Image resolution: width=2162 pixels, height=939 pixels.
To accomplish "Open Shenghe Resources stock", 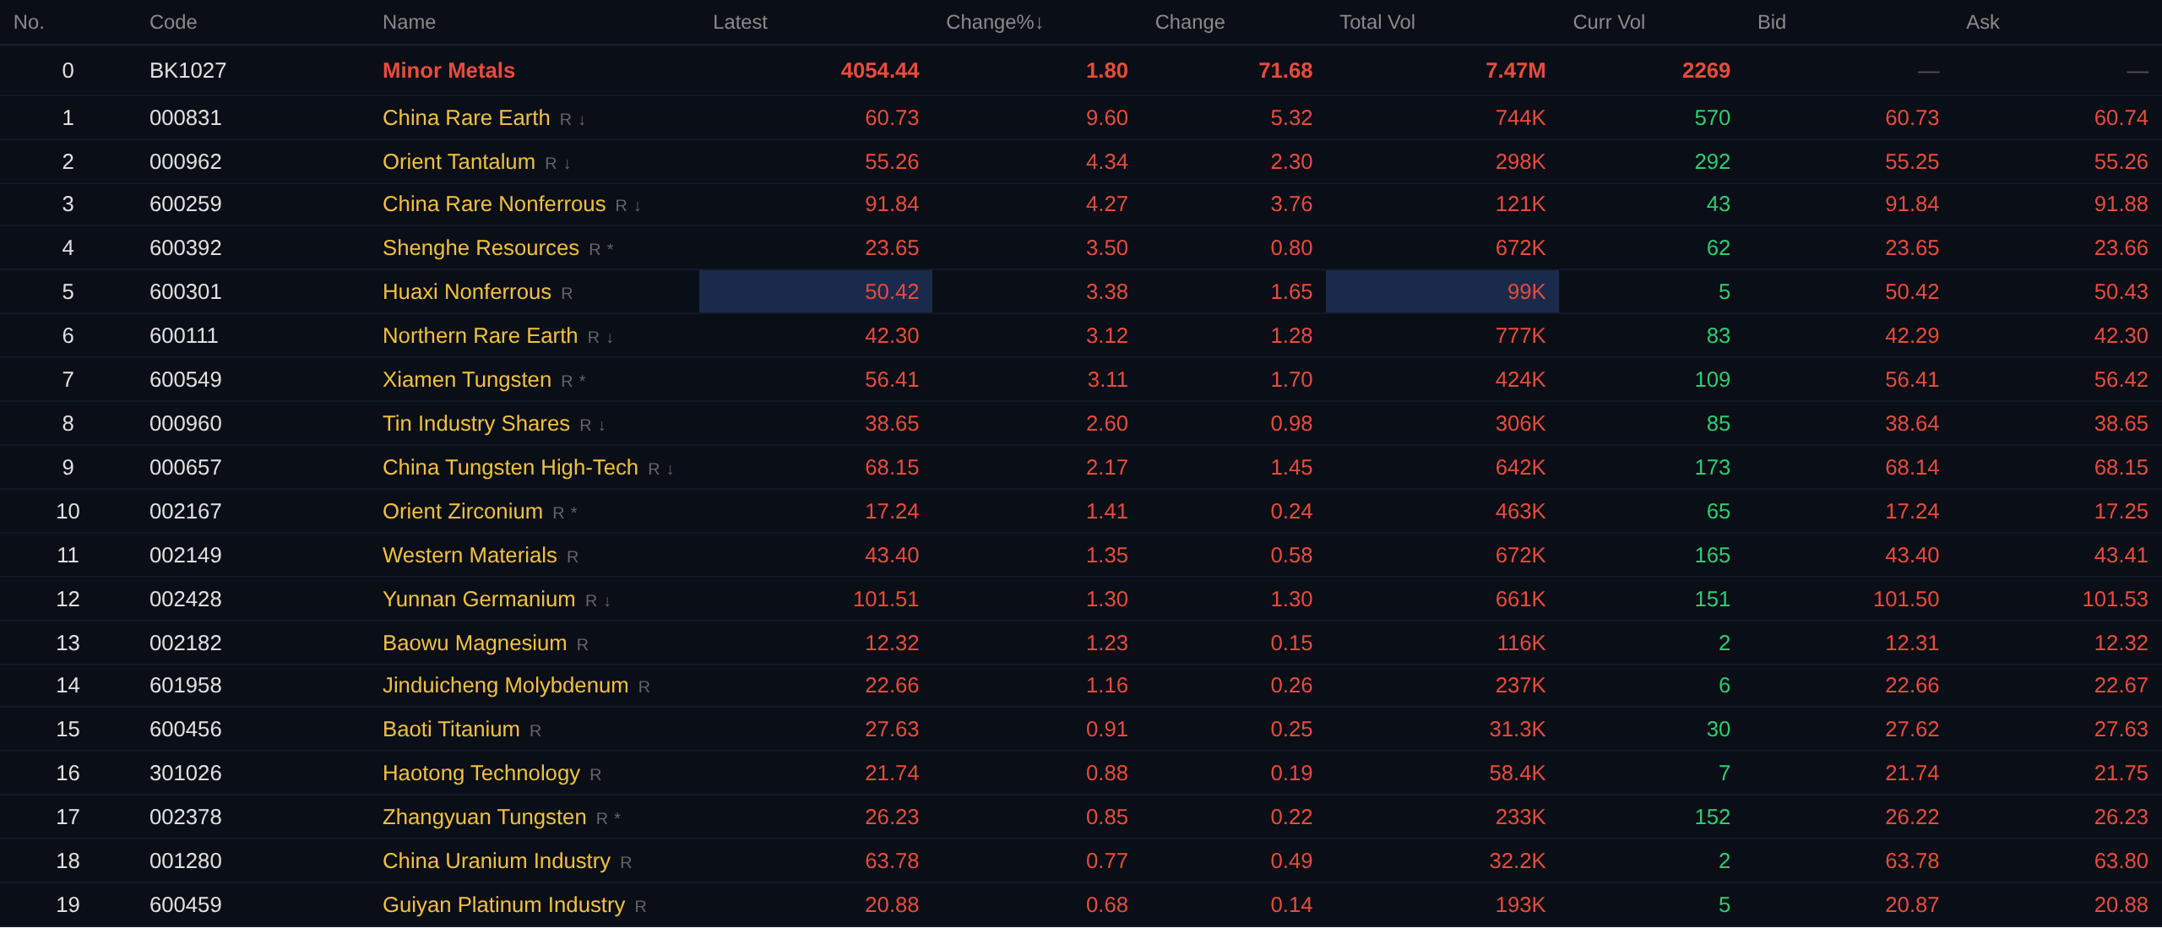I will coord(481,248).
